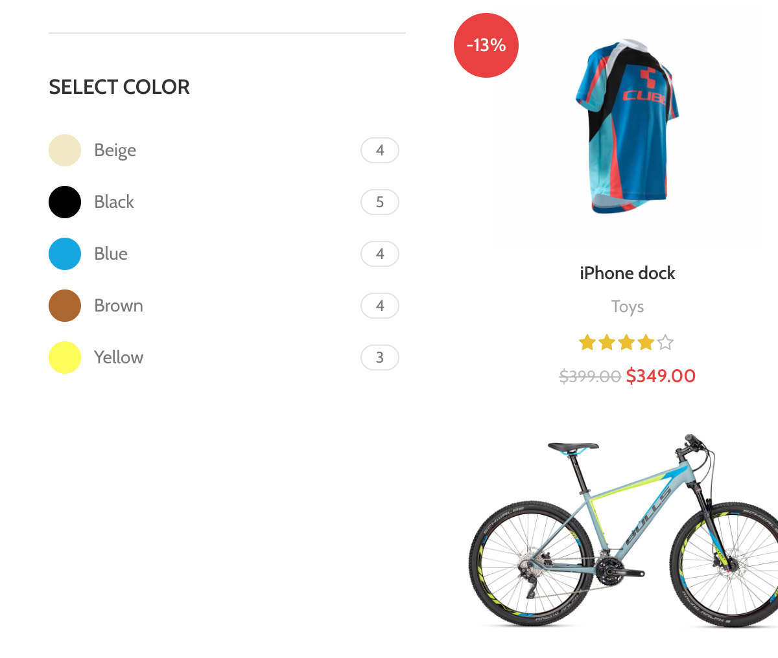
Task: Filter by Black color label
Action: tap(114, 202)
